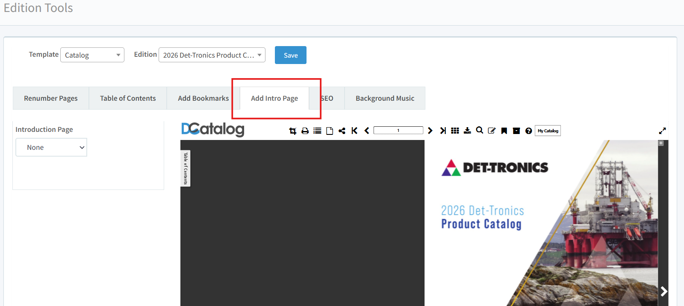Jump to the first page
Viewport: 684px width, 306px height.
pyautogui.click(x=354, y=131)
